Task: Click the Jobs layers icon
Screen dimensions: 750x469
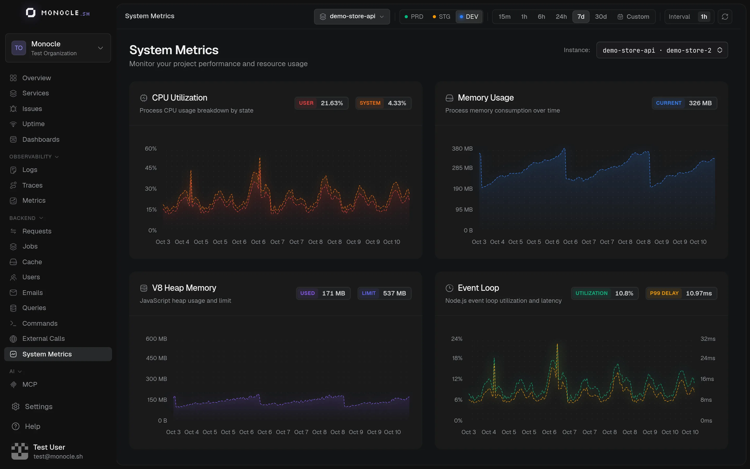Action: pyautogui.click(x=13, y=246)
